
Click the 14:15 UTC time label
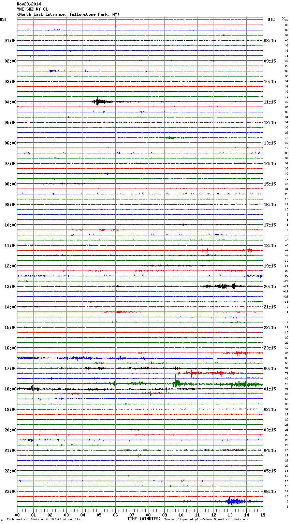click(270, 164)
